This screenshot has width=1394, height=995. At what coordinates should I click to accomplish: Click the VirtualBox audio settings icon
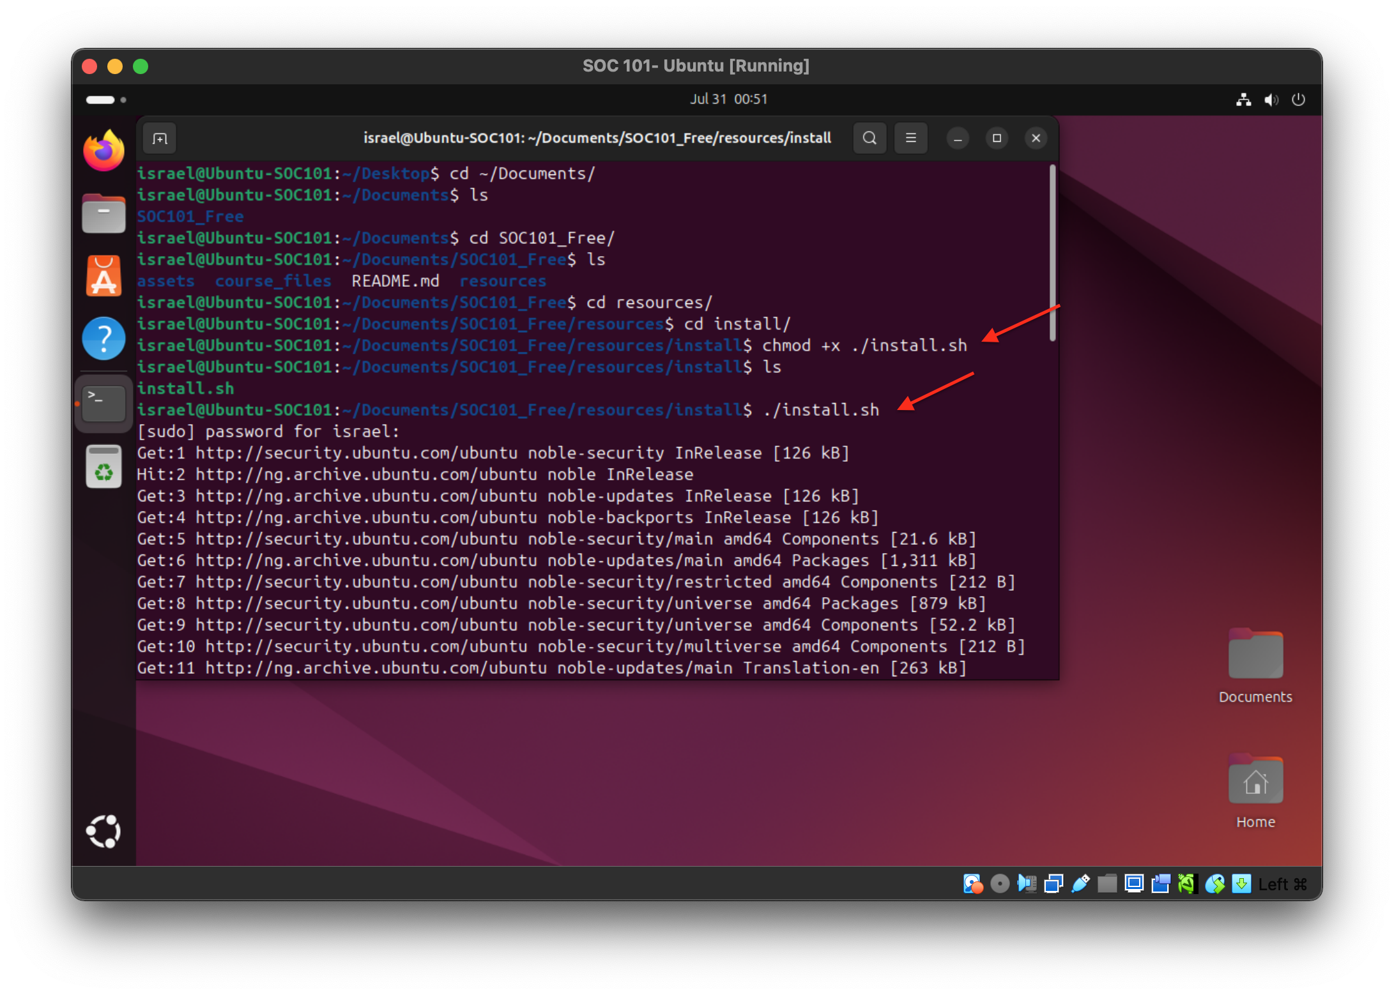[x=1027, y=884]
